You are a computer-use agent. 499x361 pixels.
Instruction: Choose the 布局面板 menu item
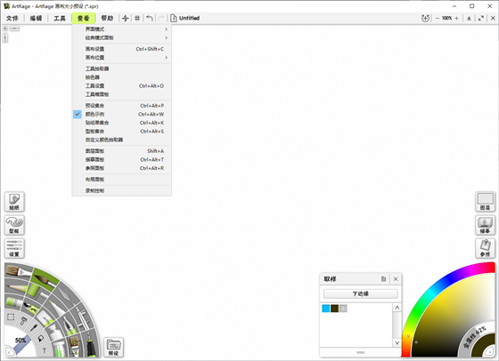122,180
